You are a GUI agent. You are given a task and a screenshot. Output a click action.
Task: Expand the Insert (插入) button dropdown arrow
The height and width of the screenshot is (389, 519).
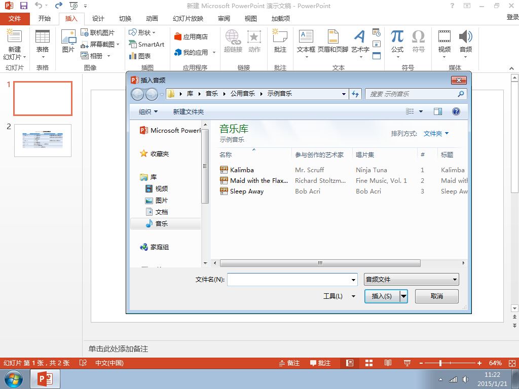[403, 296]
